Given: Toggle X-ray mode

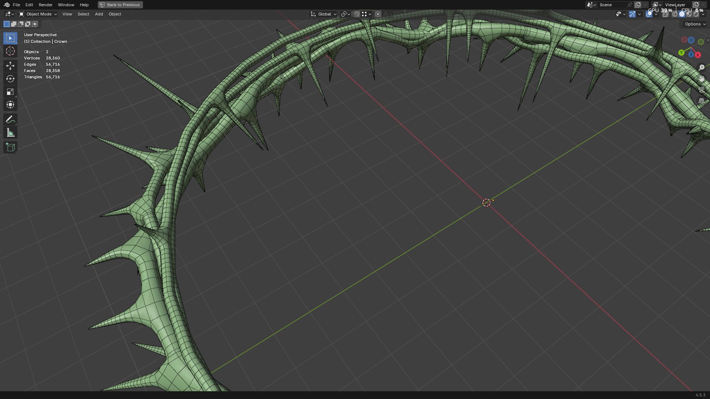Looking at the screenshot, I should click(x=665, y=14).
